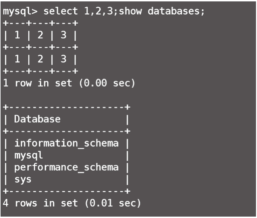Viewport: 257px width, 218px height.
Task: Select the mysql database row in results
Action: click(x=28, y=155)
